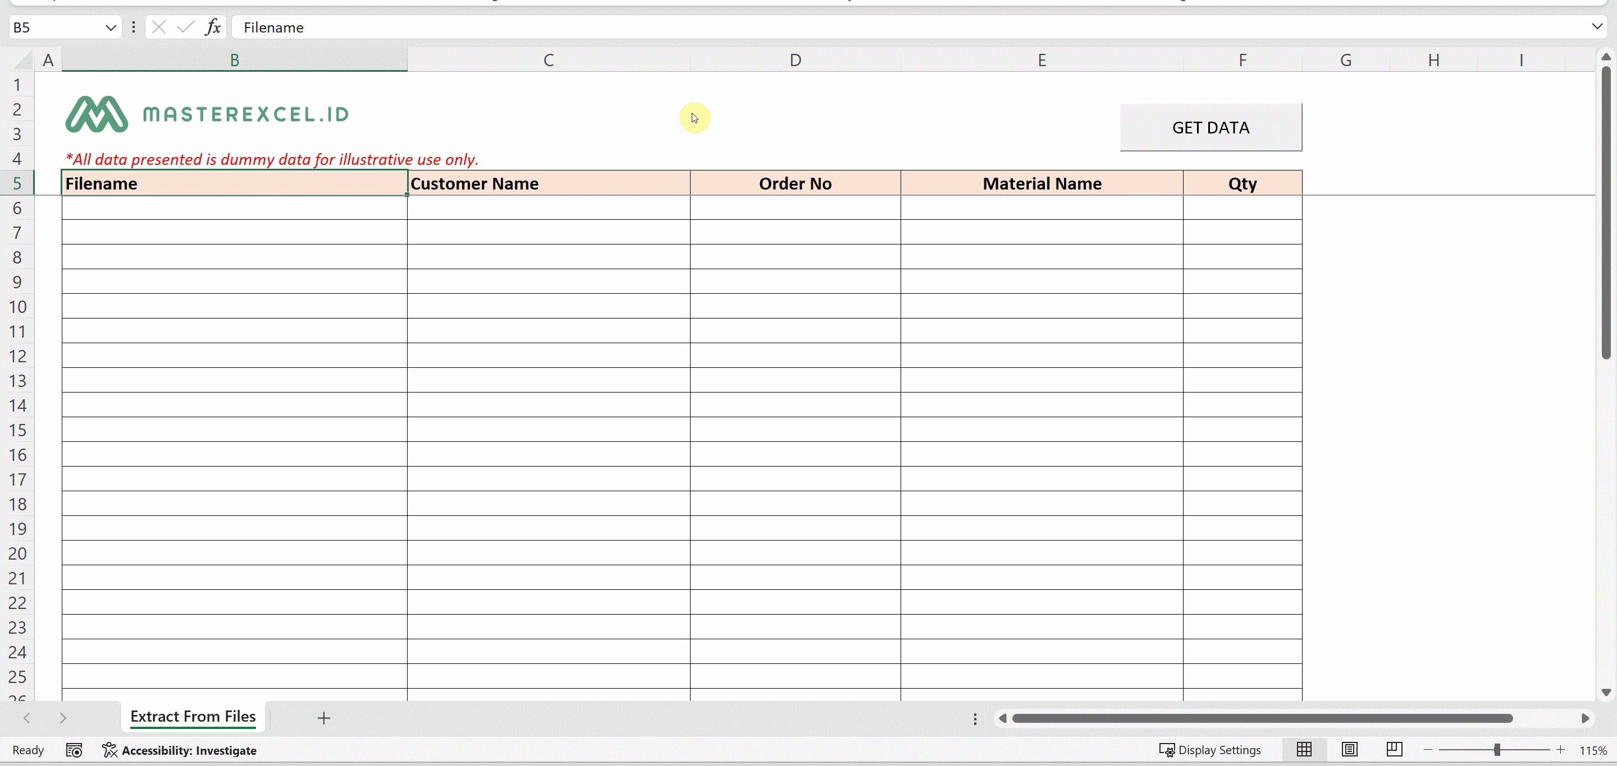Viewport: 1617px width, 766px height.
Task: Cancel the entry using the X icon
Action: coord(158,27)
